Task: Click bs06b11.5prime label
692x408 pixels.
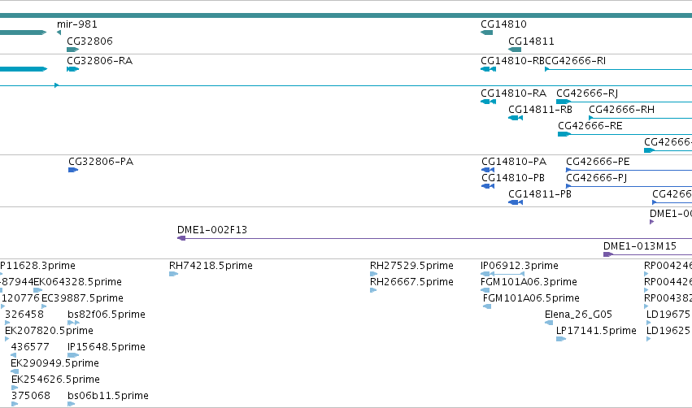Action: [107, 396]
